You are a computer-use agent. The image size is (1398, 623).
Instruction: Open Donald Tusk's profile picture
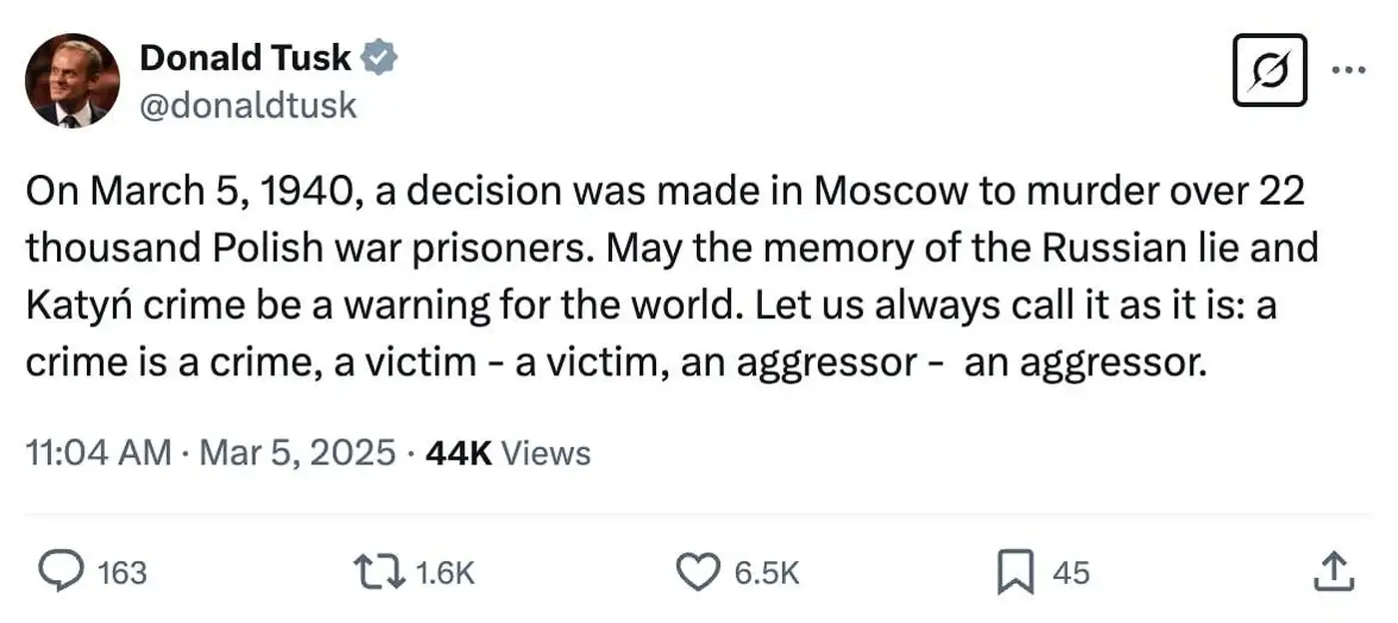pos(74,81)
